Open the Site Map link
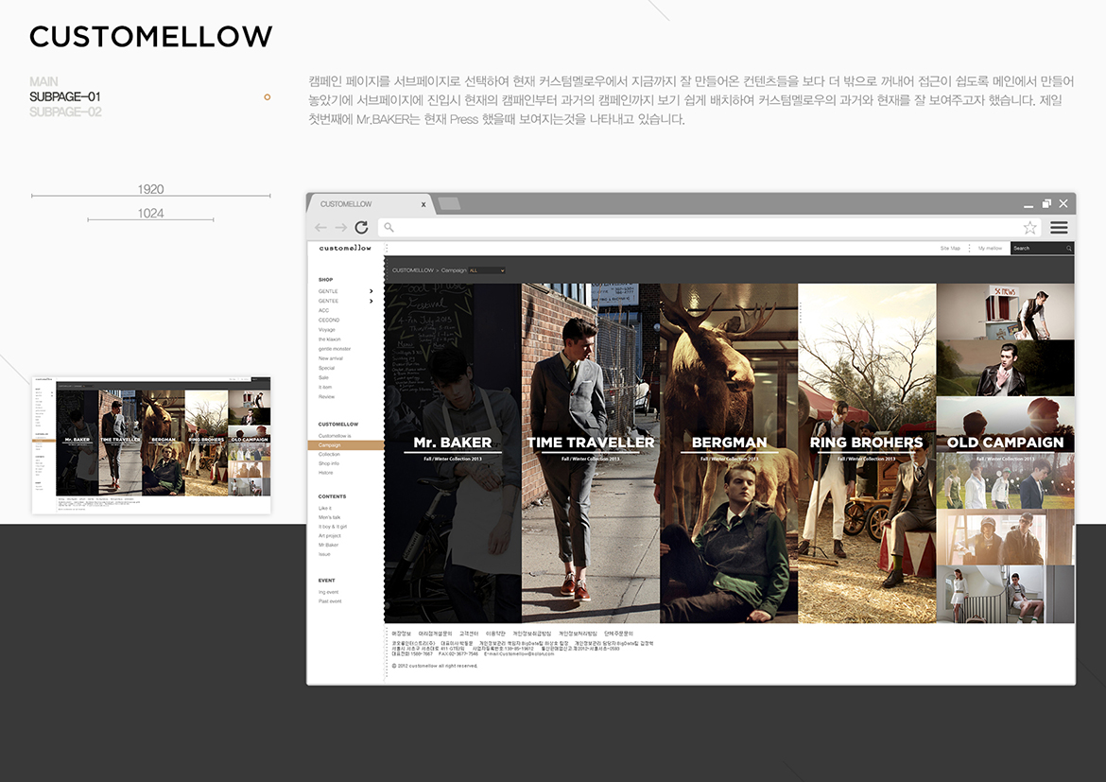This screenshot has width=1106, height=782. [x=950, y=249]
